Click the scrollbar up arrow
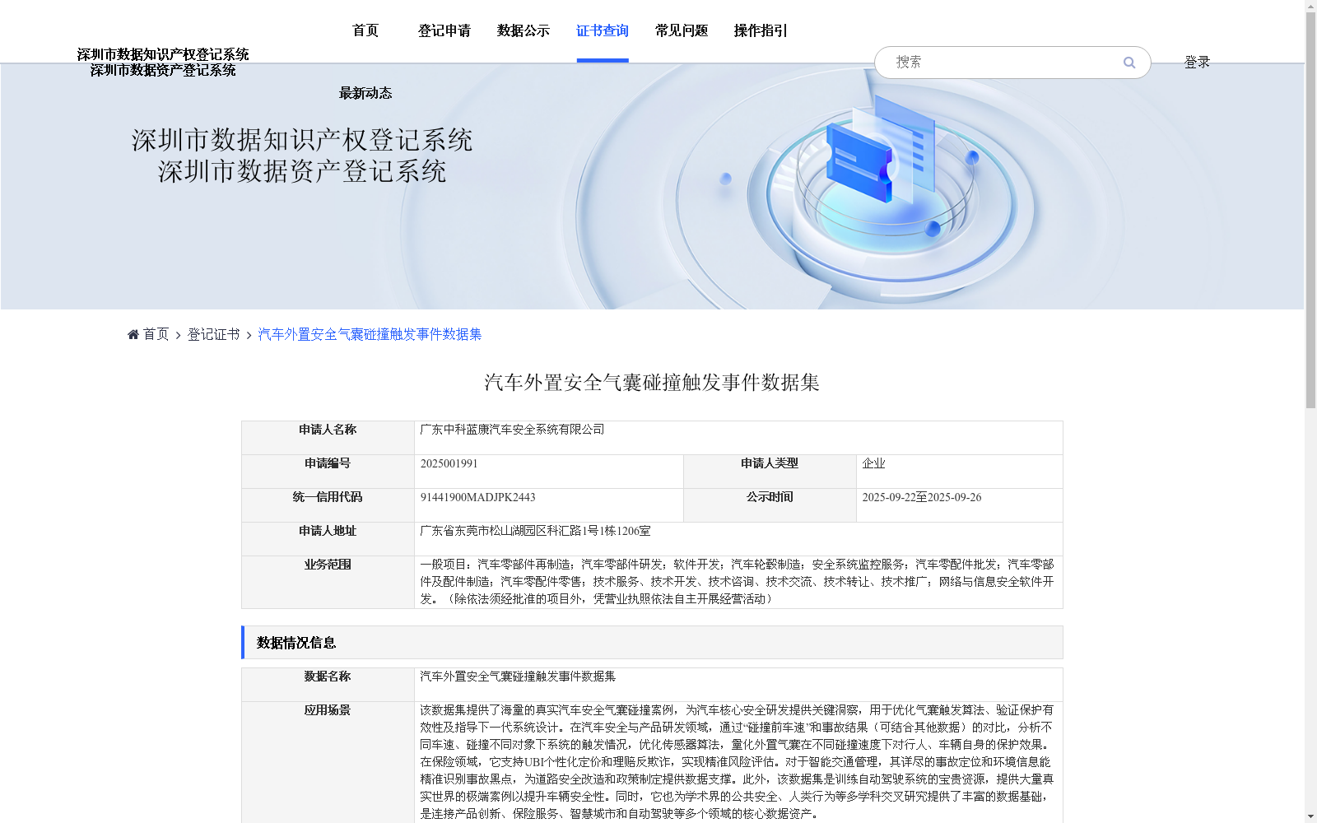Image resolution: width=1317 pixels, height=823 pixels. click(1310, 6)
